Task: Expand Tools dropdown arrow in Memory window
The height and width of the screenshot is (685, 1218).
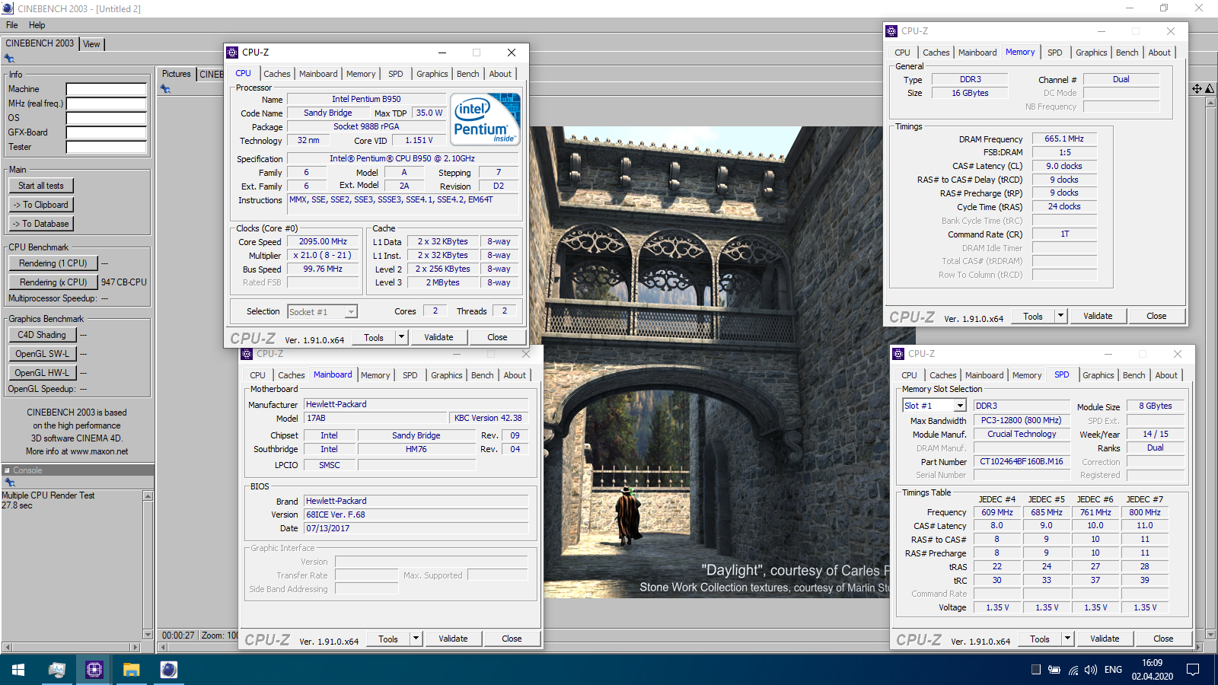Action: coord(1061,316)
